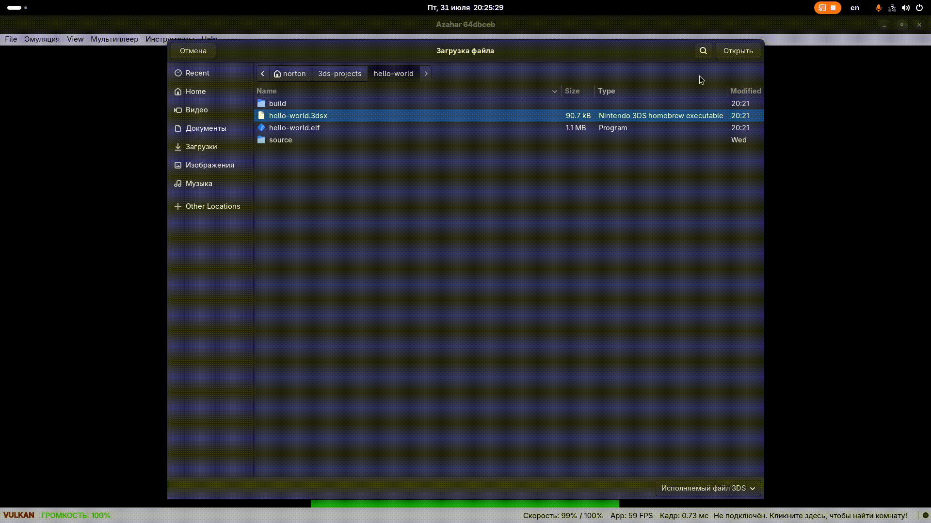
Task: Click the Скорость: 99% / 100% status entry
Action: (x=563, y=515)
